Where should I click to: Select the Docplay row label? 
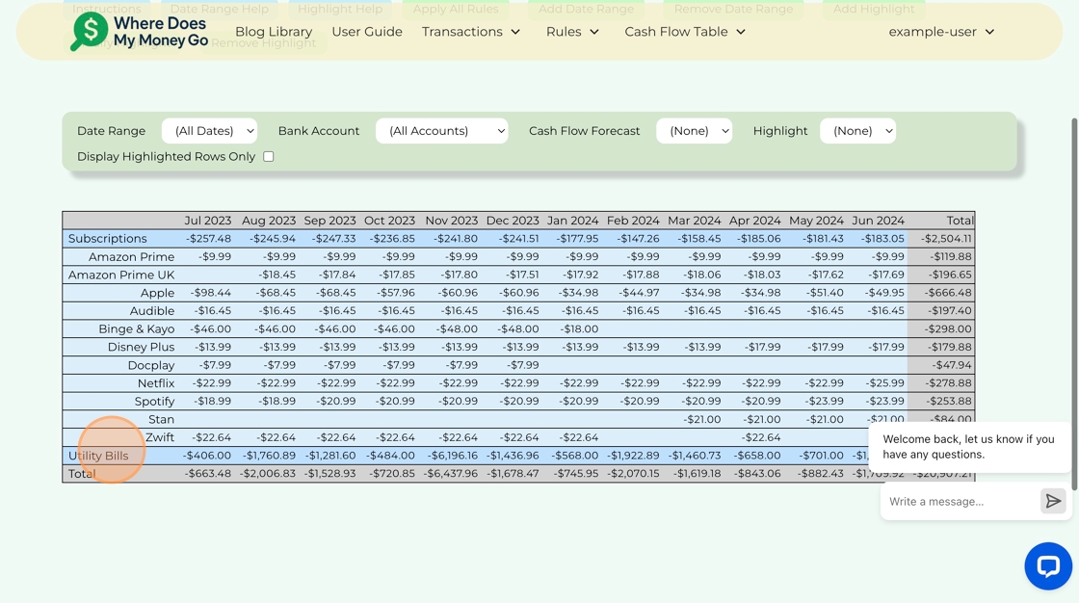[150, 365]
